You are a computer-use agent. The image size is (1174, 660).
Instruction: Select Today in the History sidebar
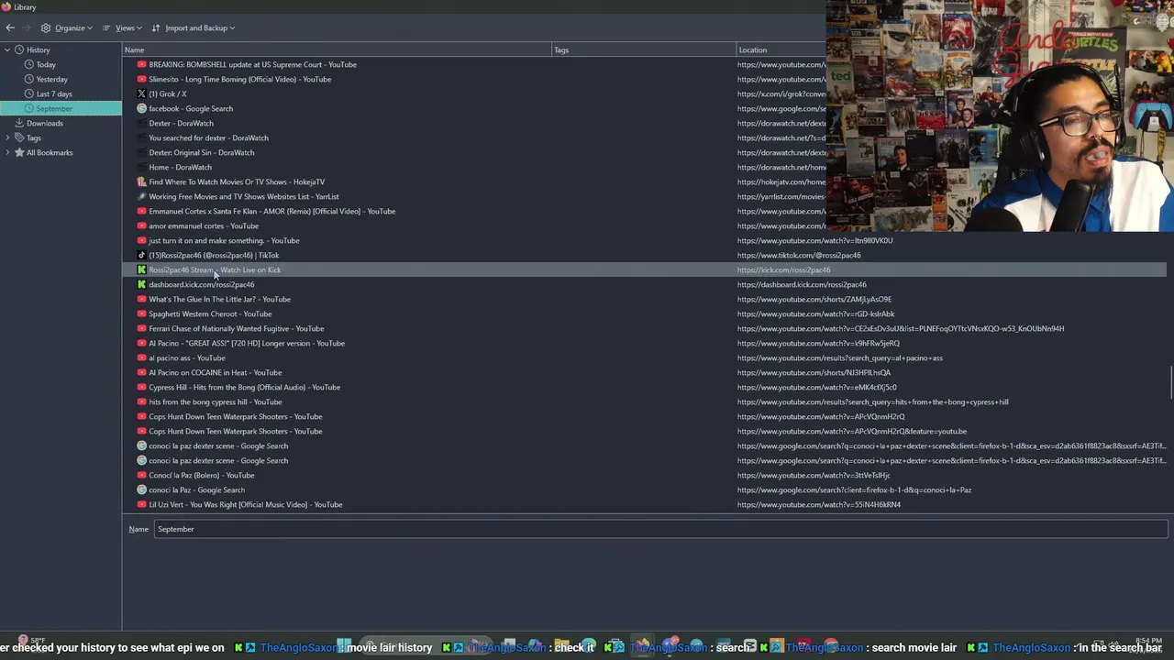point(46,64)
